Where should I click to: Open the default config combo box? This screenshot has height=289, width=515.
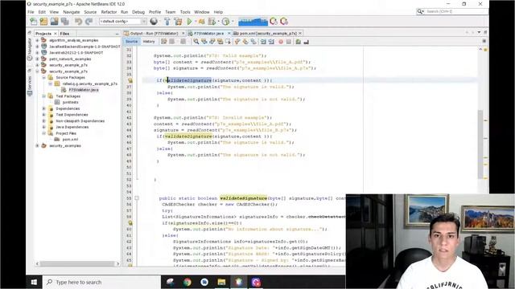[x=123, y=22]
